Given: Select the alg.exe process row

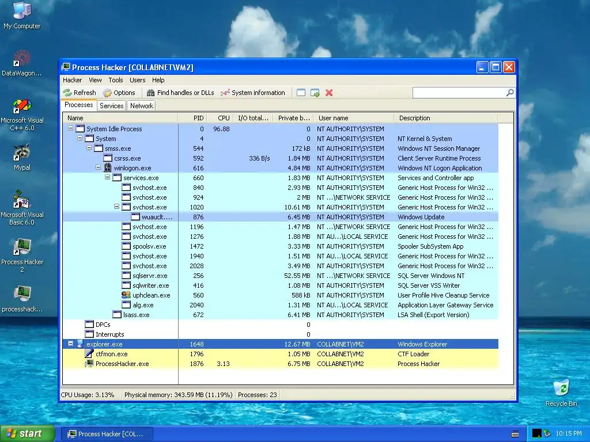Looking at the screenshot, I should (x=281, y=305).
